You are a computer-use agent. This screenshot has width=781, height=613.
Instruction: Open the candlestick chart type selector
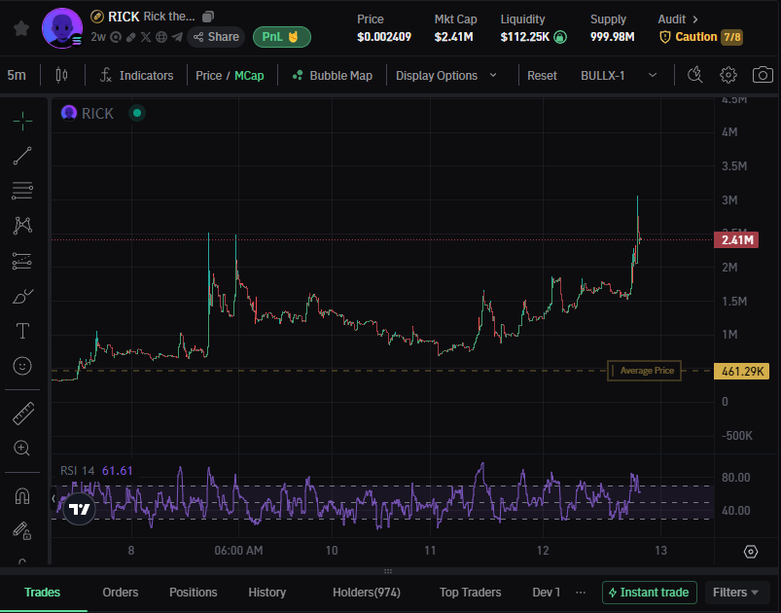[x=62, y=75]
